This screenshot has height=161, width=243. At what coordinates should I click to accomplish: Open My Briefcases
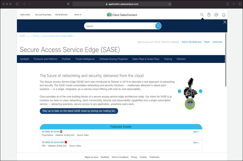[x=61, y=15]
